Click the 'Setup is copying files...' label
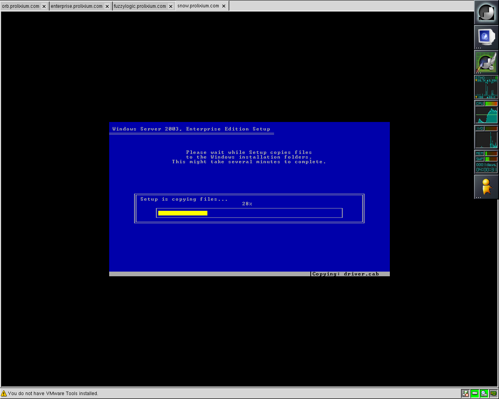499x399 pixels. [x=184, y=199]
